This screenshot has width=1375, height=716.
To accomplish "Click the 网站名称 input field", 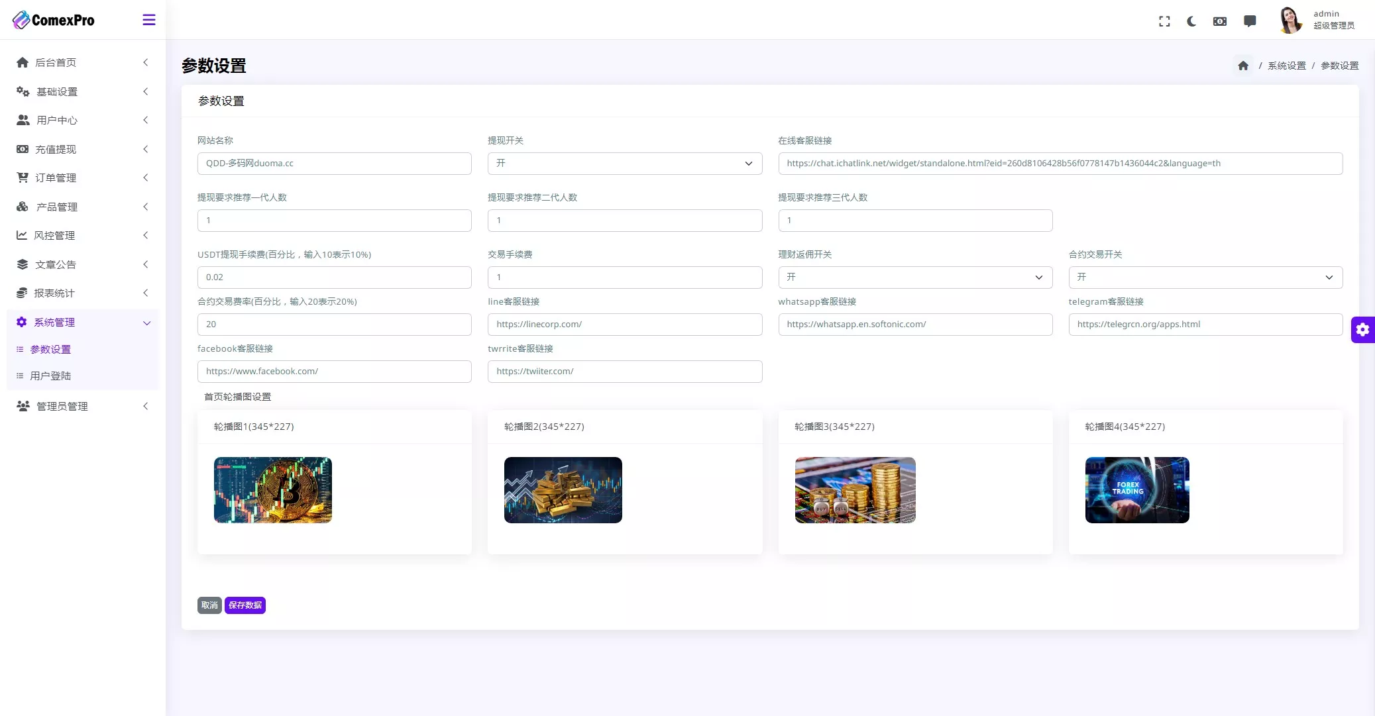I will coord(334,164).
